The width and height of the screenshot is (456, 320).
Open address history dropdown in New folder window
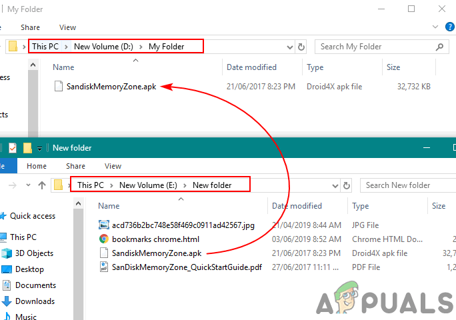(x=335, y=185)
